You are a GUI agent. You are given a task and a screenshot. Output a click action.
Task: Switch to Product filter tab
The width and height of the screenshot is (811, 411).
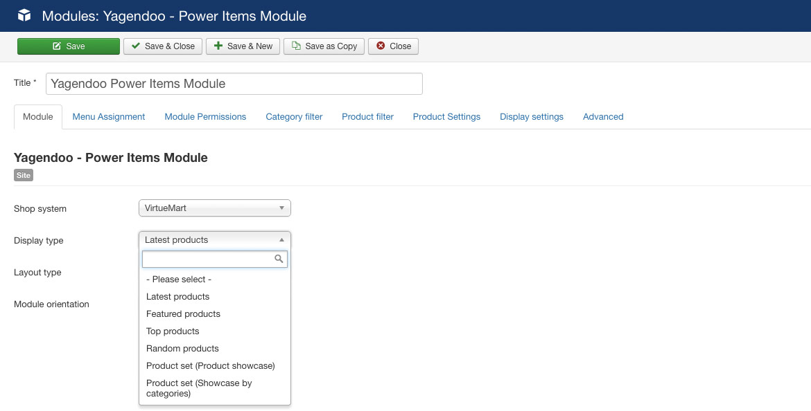pos(367,117)
